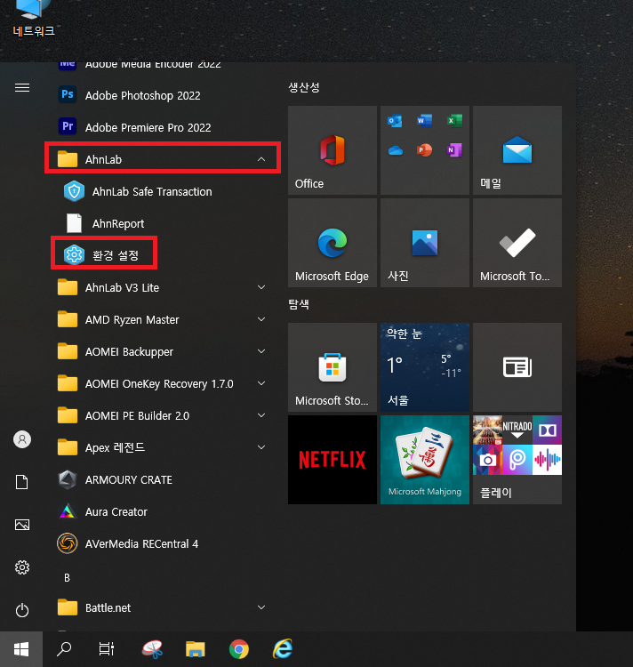Expand the AMD Ryzen Master folder
Viewport: 633px width, 667px height.
[x=163, y=319]
